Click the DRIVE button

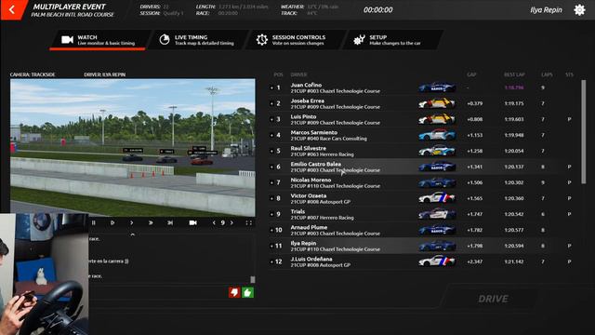pos(493,299)
